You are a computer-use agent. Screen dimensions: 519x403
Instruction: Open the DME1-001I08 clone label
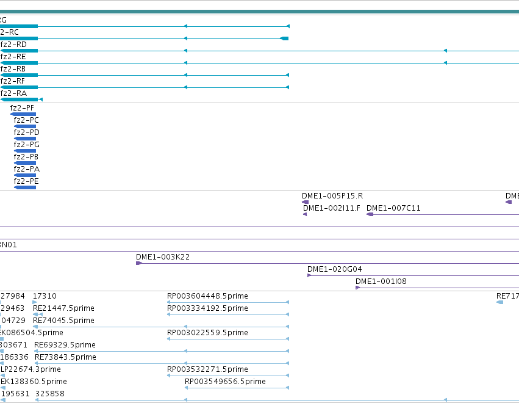[381, 281]
